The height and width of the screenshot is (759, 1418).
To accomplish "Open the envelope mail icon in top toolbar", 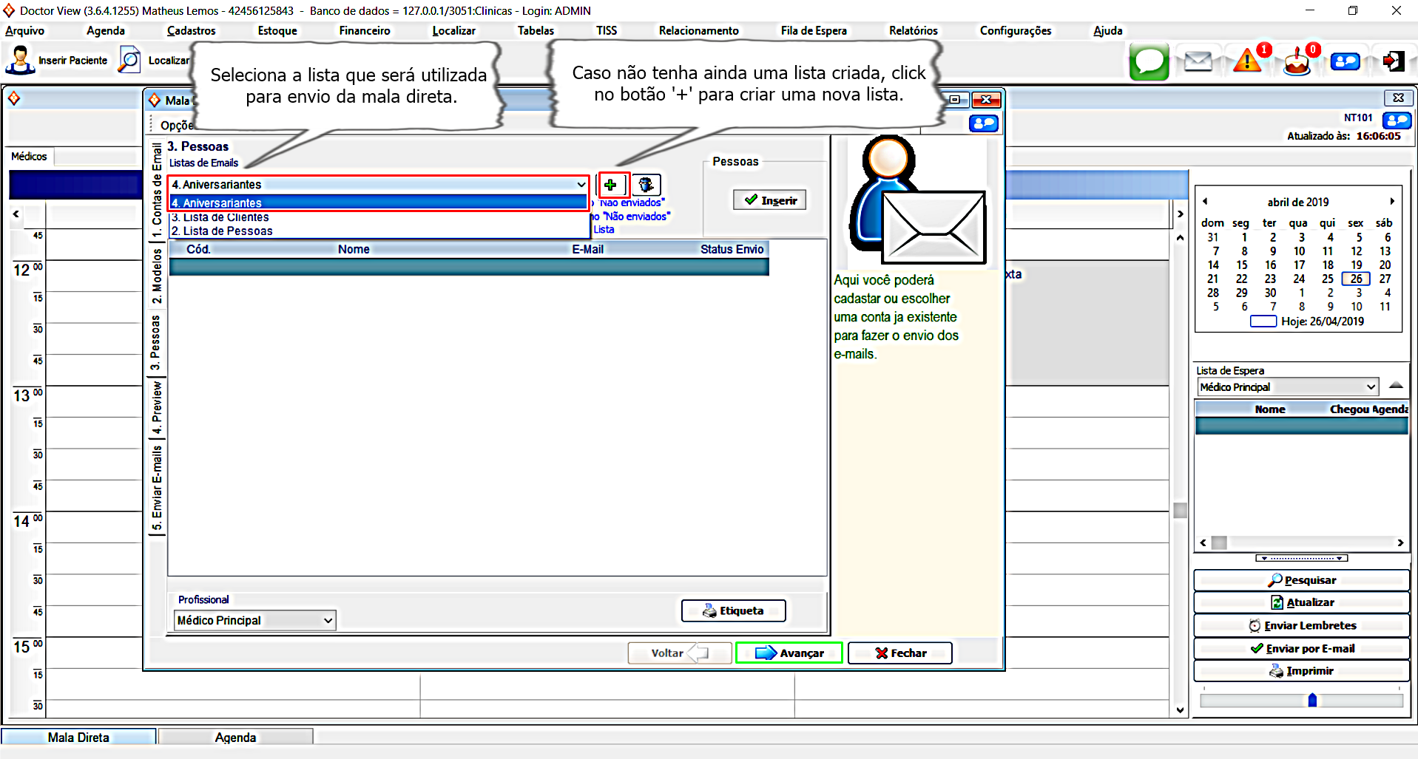I will (1198, 61).
